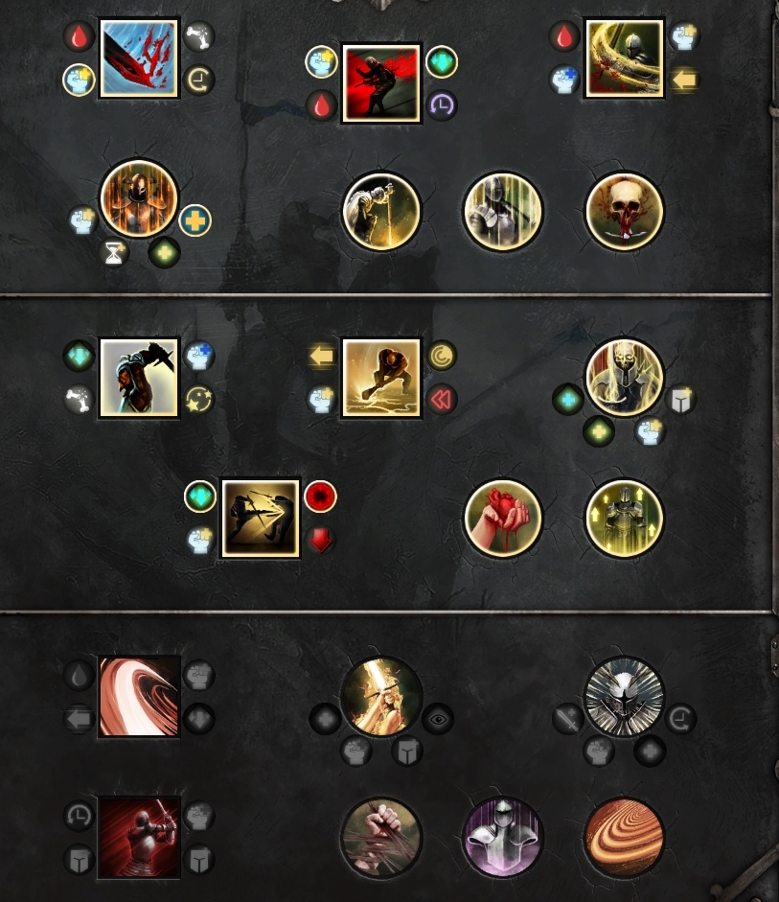The height and width of the screenshot is (902, 779).
Task: Toggle the eye modifier beside flaming sword skill
Action: point(438,719)
